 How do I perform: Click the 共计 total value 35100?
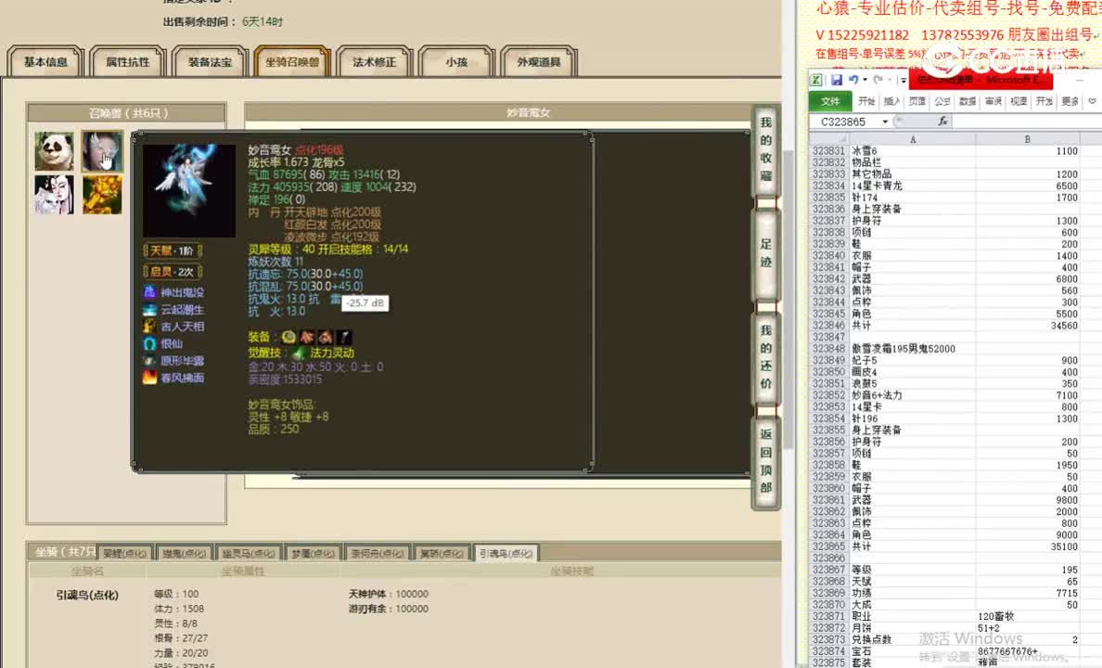pos(1028,546)
